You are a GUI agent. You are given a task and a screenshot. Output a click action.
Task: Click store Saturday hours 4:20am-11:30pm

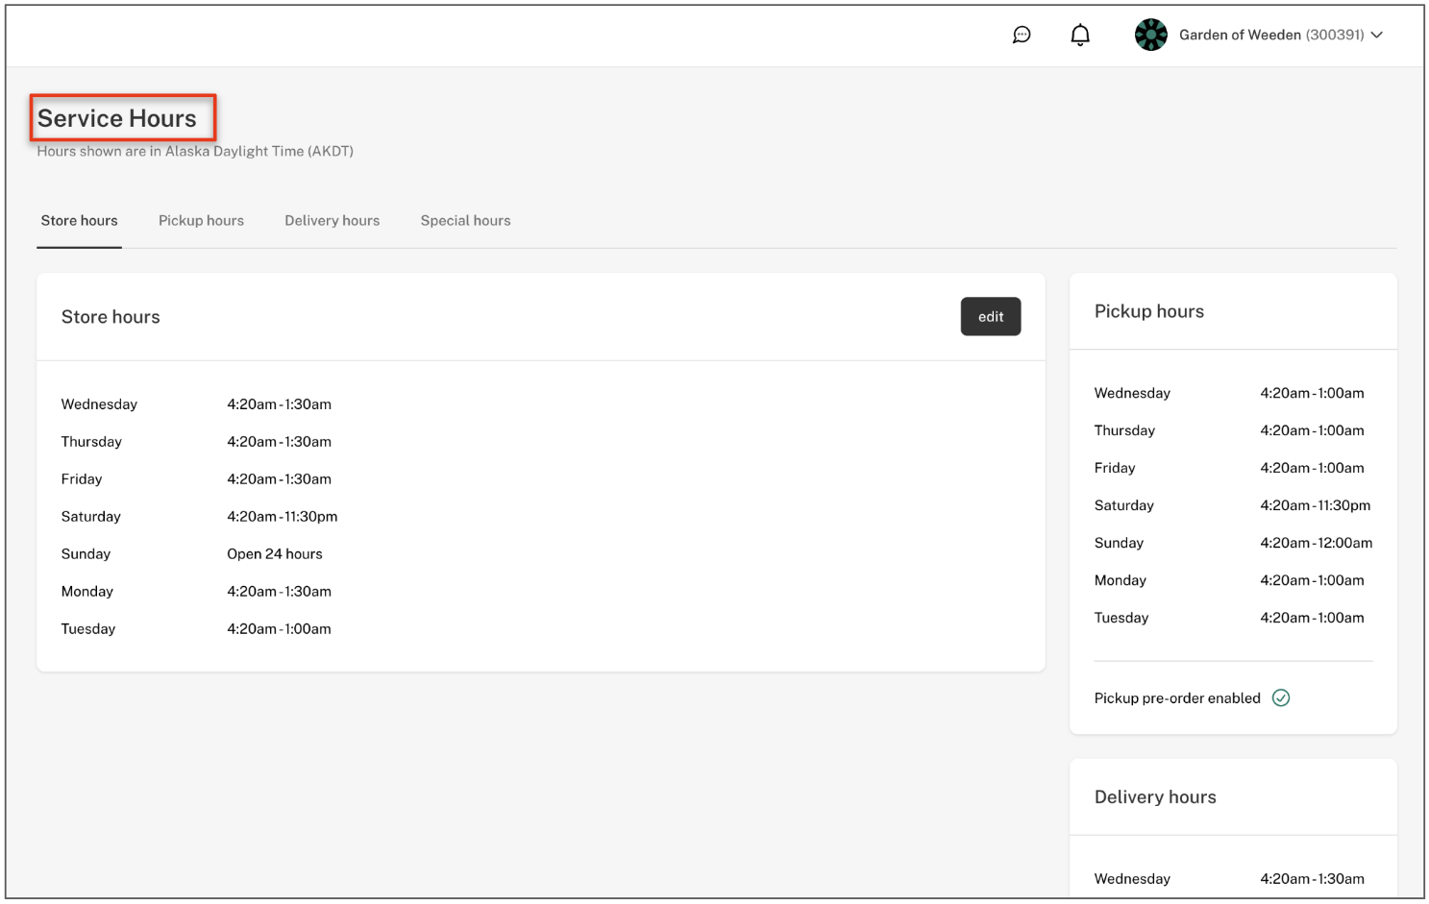pyautogui.click(x=283, y=517)
